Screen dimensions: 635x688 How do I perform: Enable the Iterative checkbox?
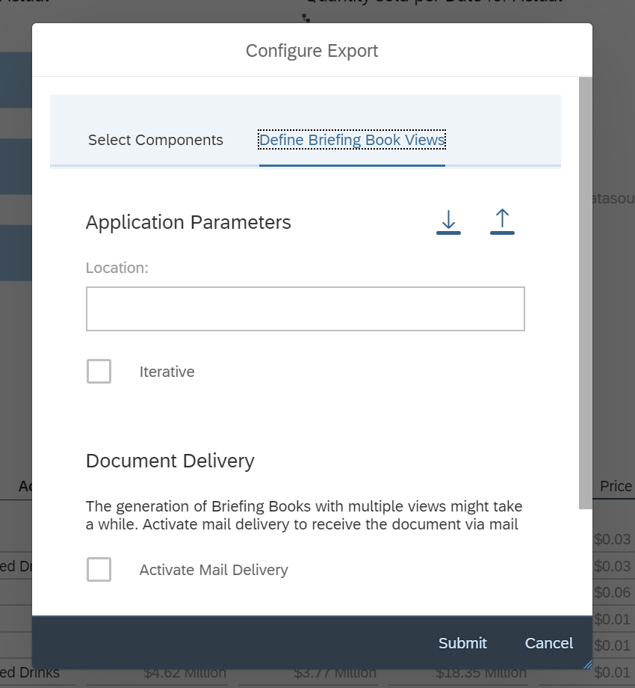(x=99, y=371)
